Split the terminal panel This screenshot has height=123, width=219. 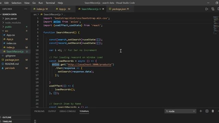207,111
